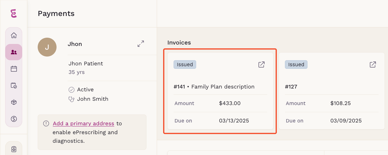Click the clipboard icon at sidebar bottom

[14, 149]
